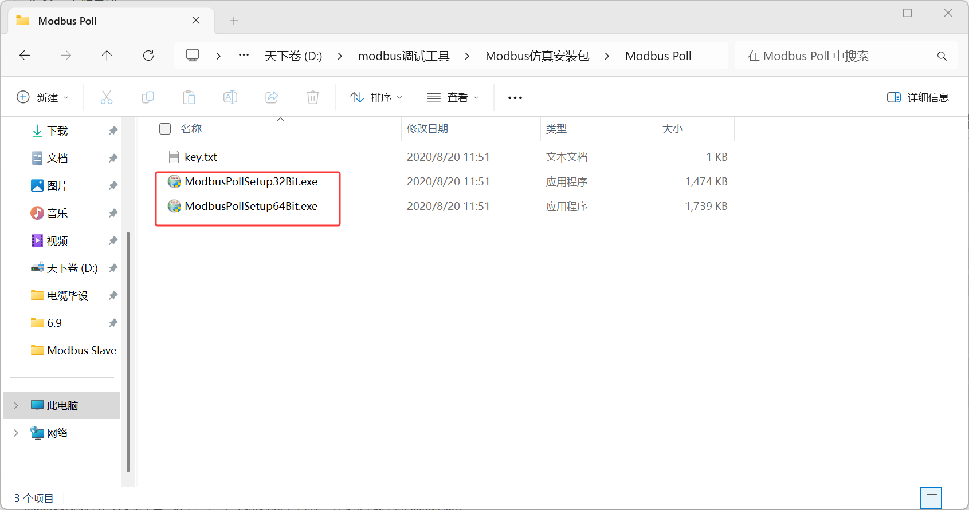Click the Share icon in toolbar

pyautogui.click(x=272, y=97)
